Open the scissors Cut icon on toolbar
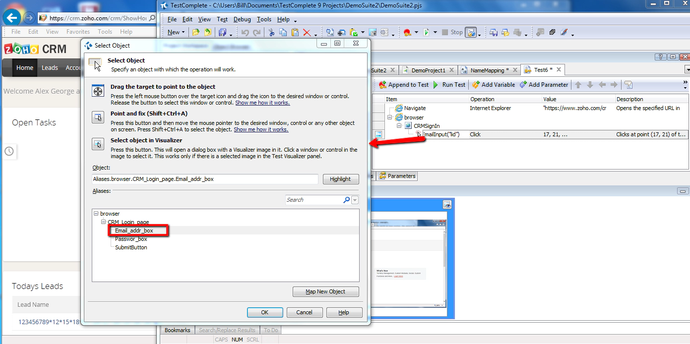This screenshot has width=690, height=344. [271, 32]
